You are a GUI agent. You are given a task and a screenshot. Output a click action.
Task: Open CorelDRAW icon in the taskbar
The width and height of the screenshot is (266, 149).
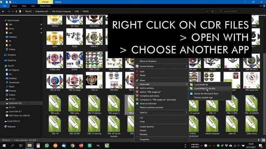point(107,145)
